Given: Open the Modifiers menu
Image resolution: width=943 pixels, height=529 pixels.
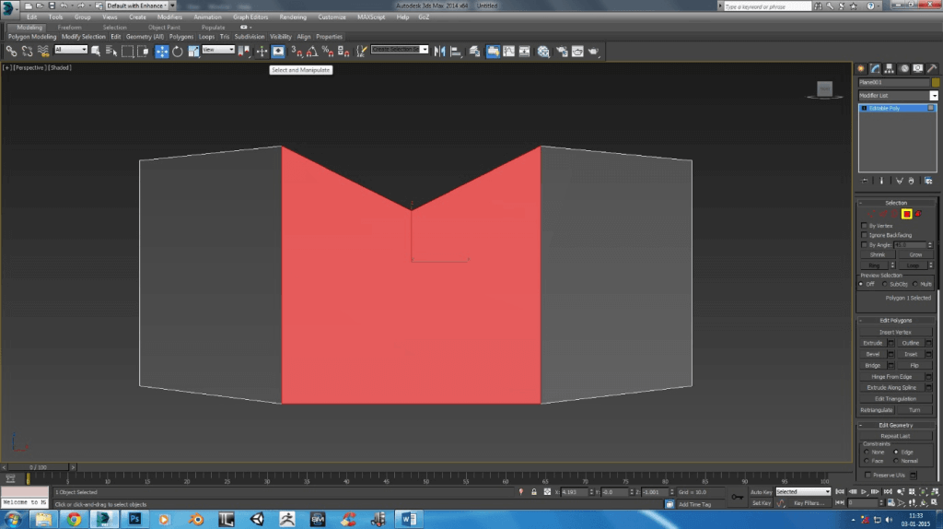Looking at the screenshot, I should (169, 18).
